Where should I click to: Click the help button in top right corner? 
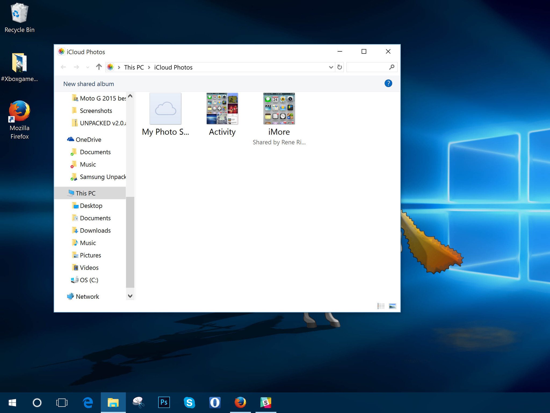[x=389, y=83]
